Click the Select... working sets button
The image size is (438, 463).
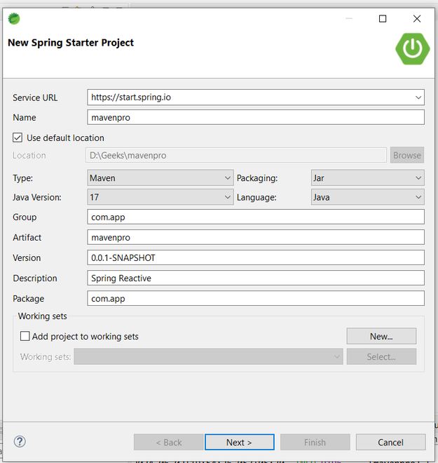click(381, 356)
